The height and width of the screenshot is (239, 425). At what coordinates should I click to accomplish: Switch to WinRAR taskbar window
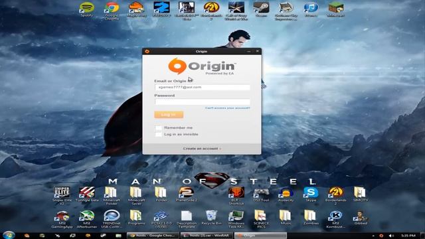pos(207,236)
